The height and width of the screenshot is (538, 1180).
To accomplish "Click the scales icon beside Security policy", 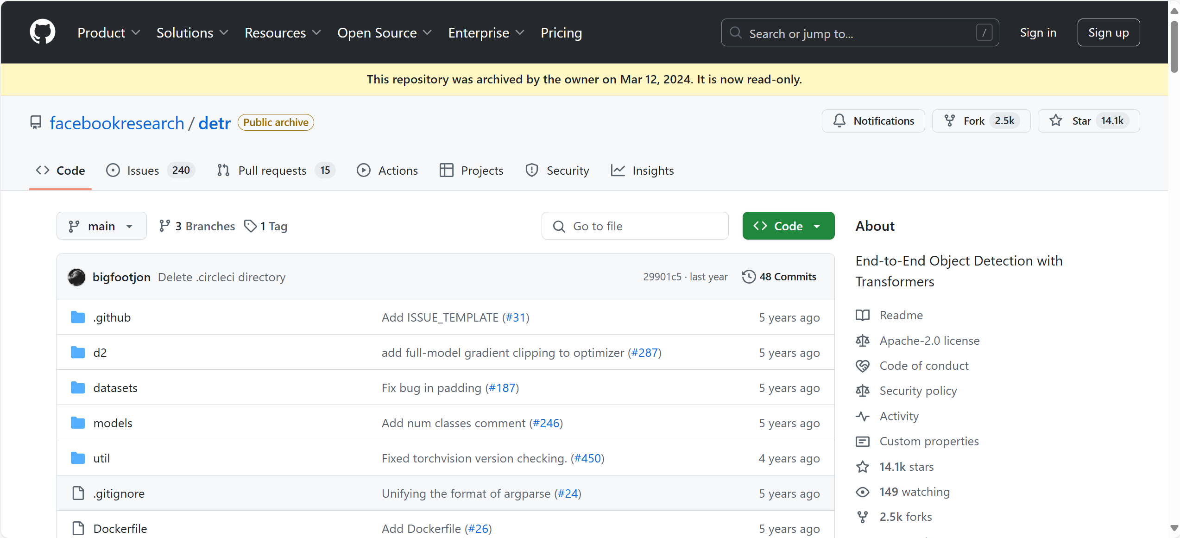I will tap(863, 391).
